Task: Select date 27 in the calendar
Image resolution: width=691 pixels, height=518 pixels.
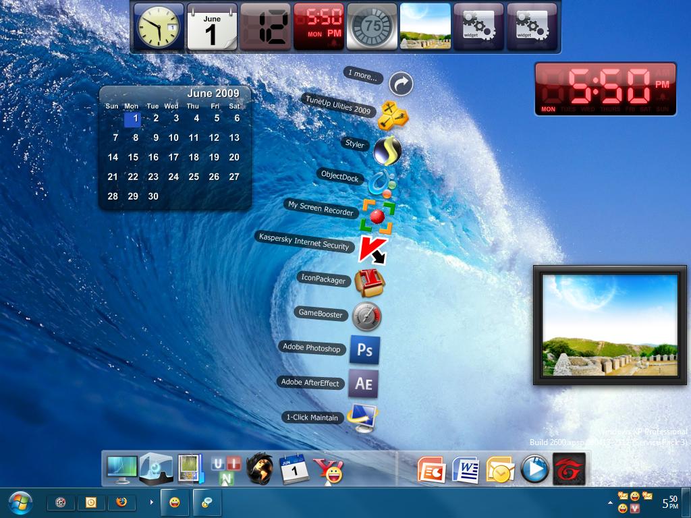Action: (x=234, y=177)
